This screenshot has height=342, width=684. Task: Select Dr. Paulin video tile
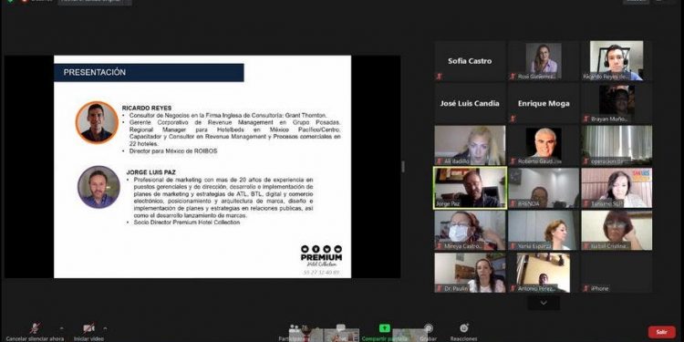click(470, 273)
